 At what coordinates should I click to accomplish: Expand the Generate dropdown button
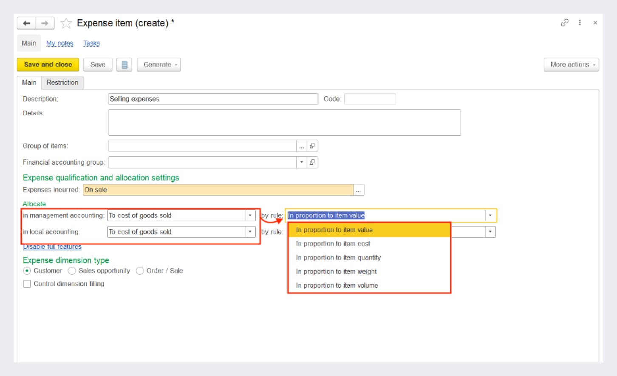(x=158, y=65)
